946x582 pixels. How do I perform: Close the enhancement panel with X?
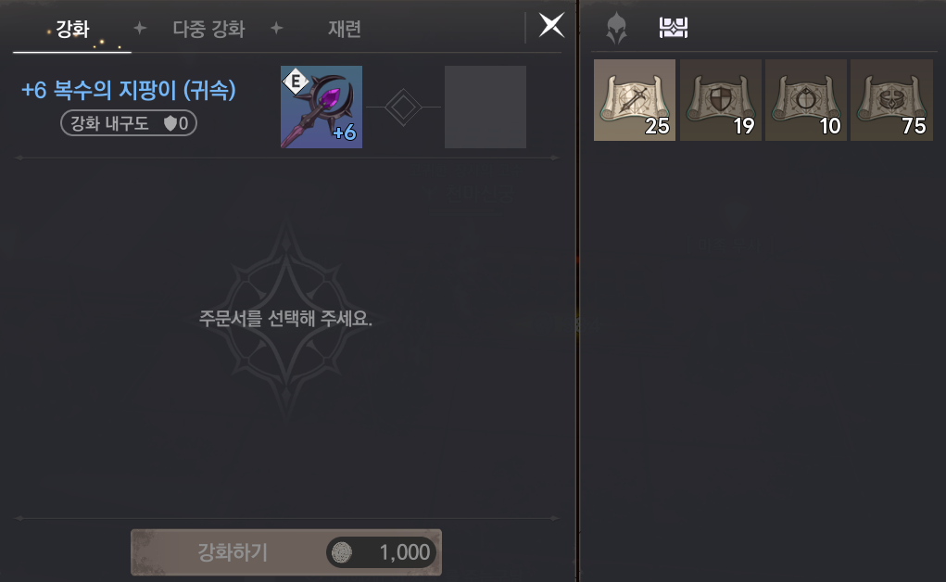pos(551,26)
